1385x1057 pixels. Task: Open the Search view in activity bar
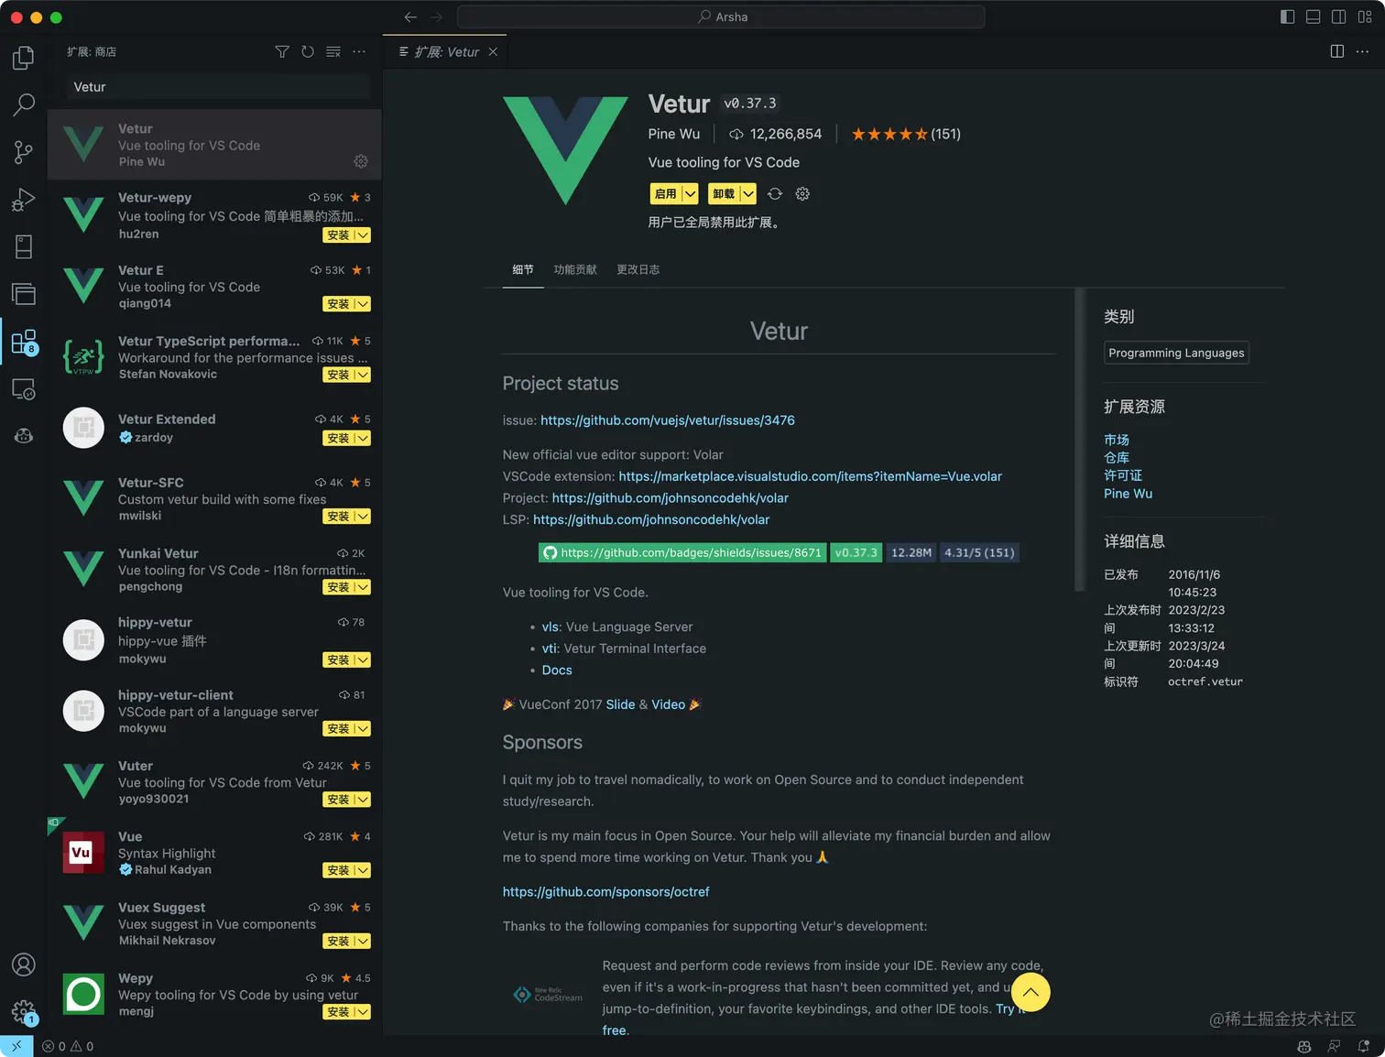(x=24, y=104)
